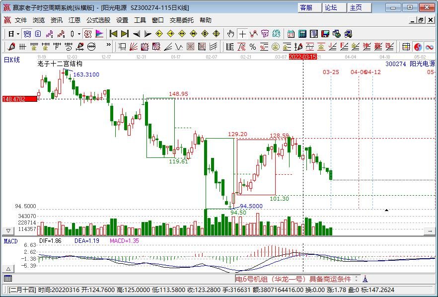Click the step chart icon marked 9
The height and width of the screenshot is (297, 438).
[x=61, y=34]
